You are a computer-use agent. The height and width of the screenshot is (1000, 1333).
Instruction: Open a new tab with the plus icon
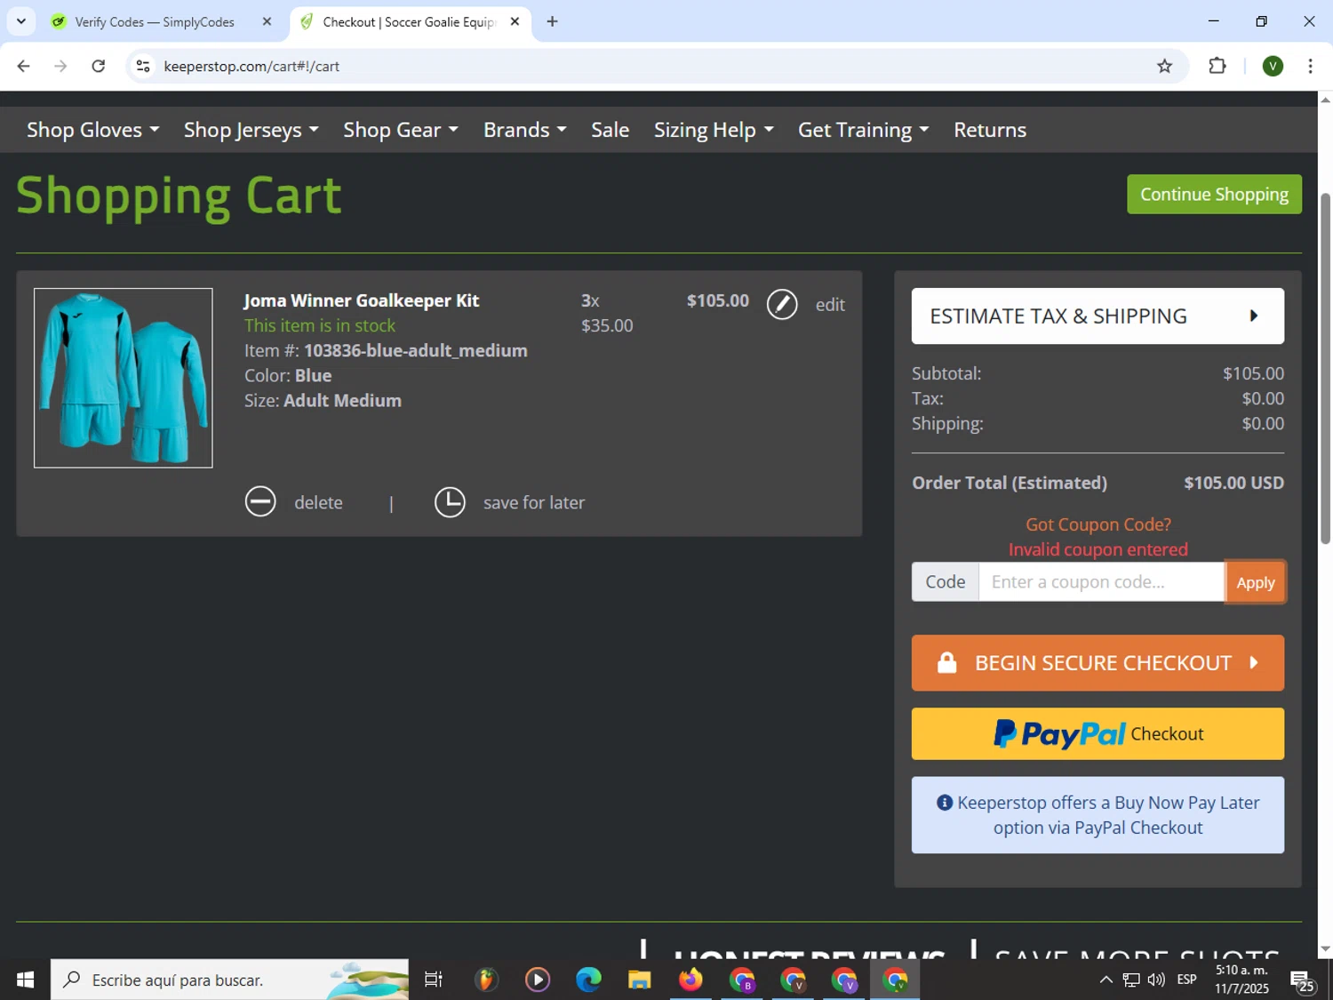[x=552, y=21]
